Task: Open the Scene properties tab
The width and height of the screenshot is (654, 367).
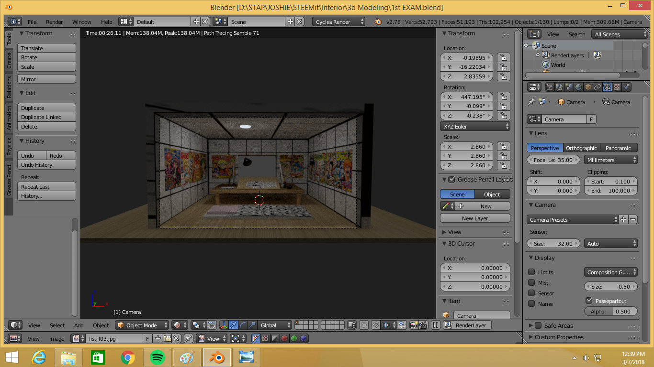Action: (569, 87)
